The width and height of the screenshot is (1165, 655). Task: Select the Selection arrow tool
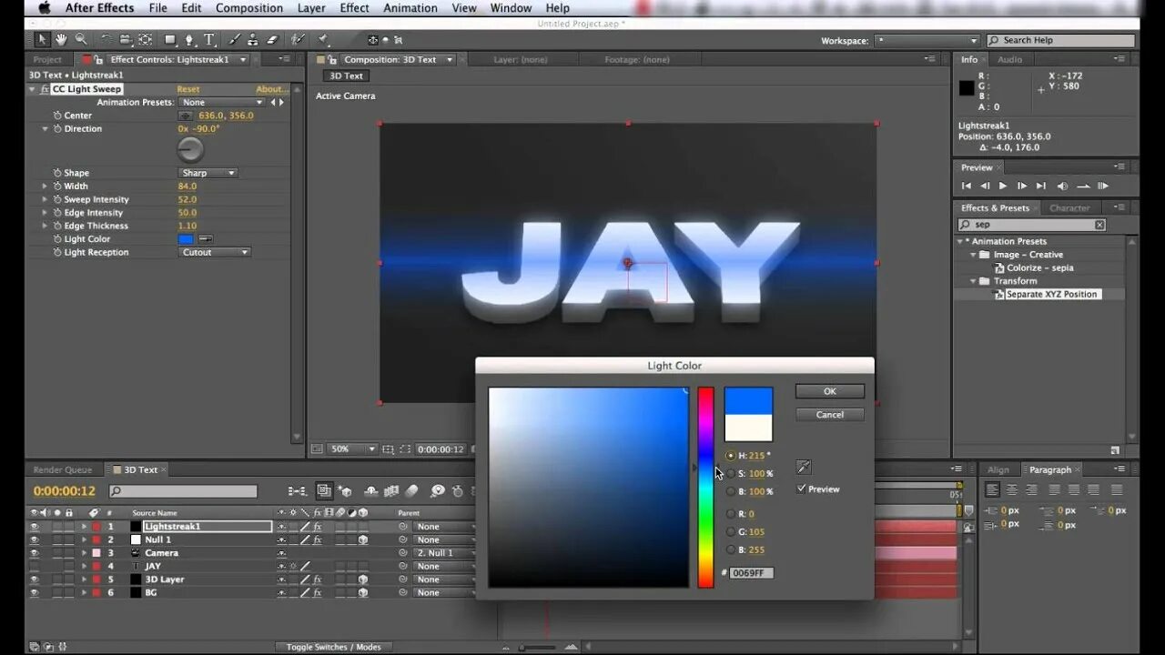tap(42, 40)
